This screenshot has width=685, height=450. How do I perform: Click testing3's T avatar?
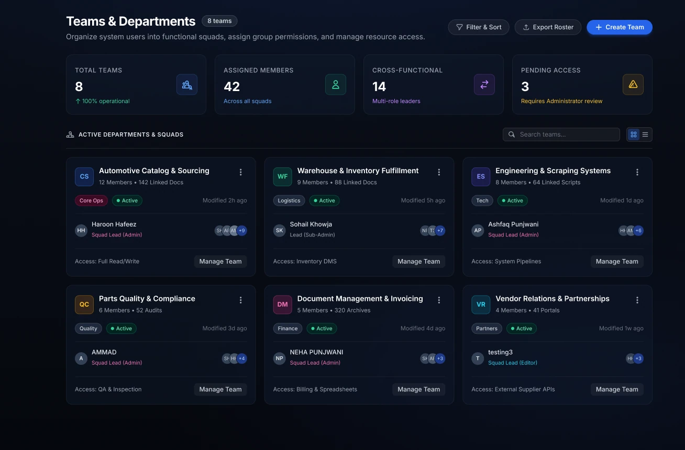tap(478, 358)
